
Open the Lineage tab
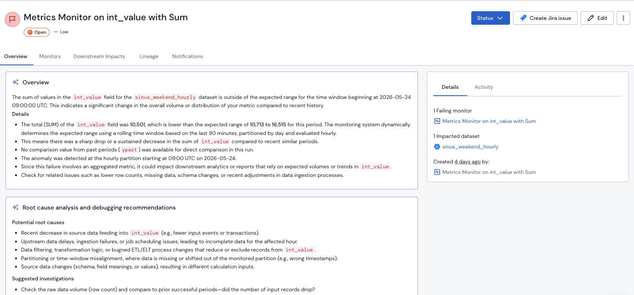(149, 56)
